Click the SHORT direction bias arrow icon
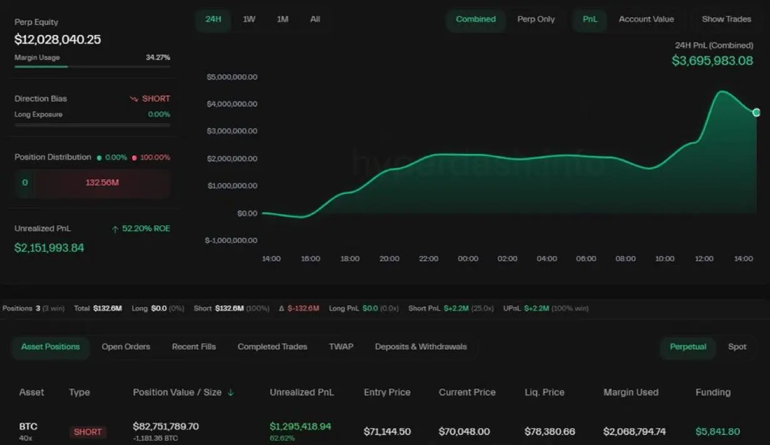This screenshot has height=445, width=770. (x=133, y=99)
